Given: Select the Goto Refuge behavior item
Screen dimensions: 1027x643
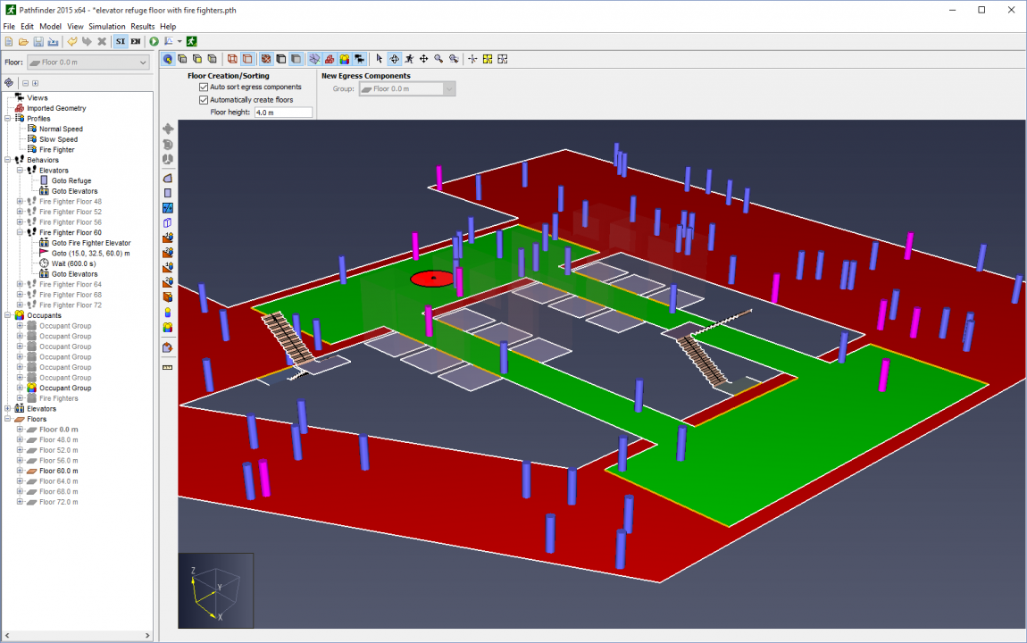Looking at the screenshot, I should pos(71,181).
